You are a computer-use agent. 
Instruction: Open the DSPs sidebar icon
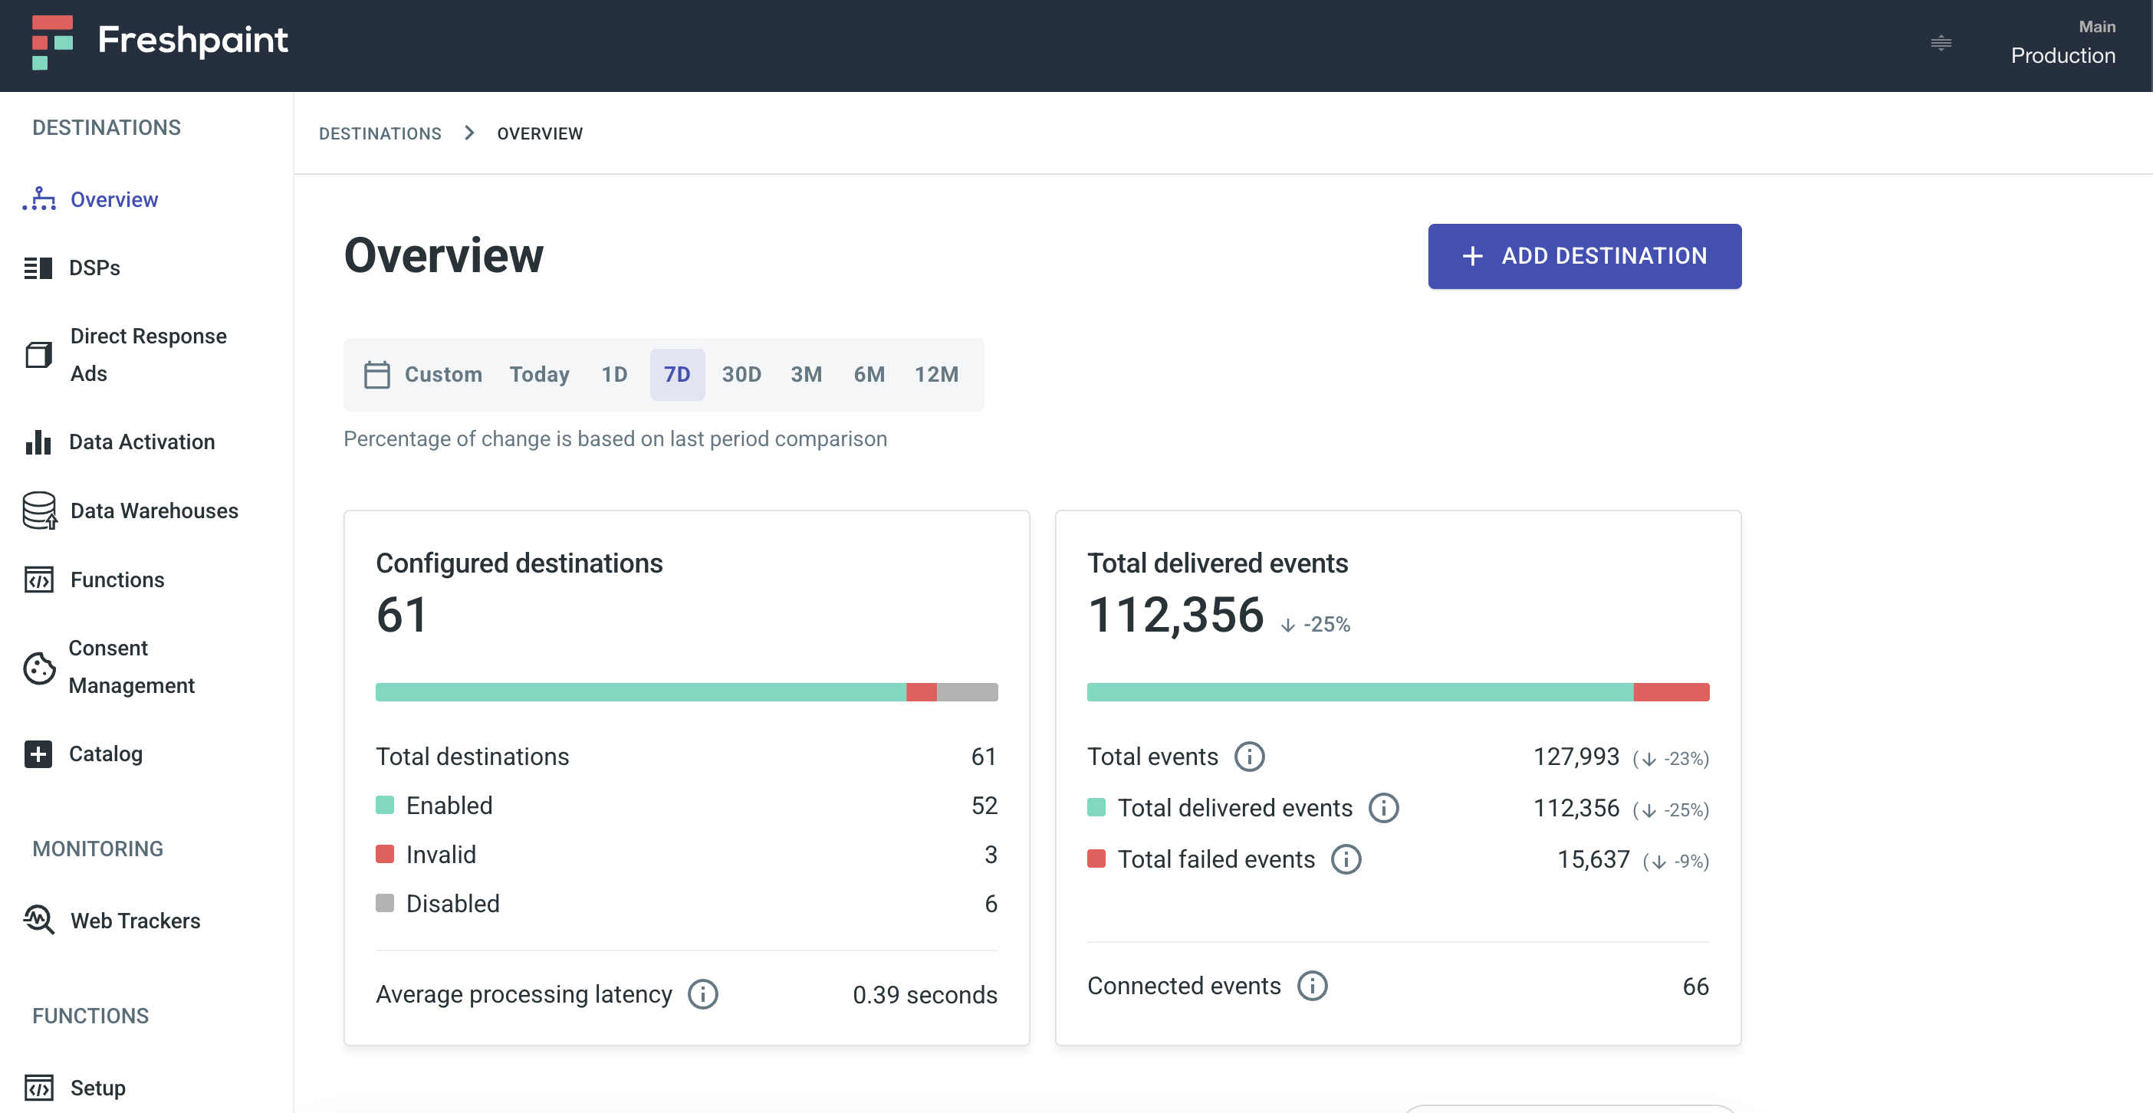point(38,268)
